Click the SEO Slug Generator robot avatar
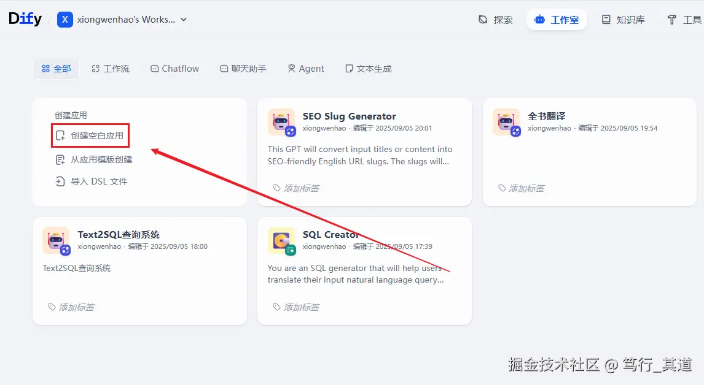Screen dimensions: 704x385 tap(281, 122)
